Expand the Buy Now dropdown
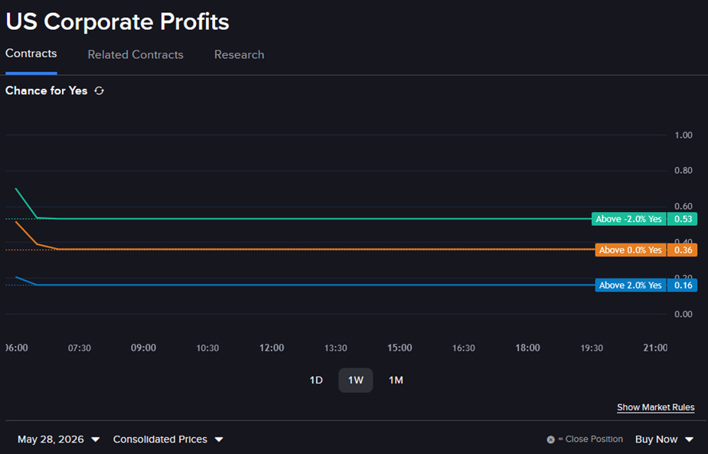 pyautogui.click(x=664, y=439)
